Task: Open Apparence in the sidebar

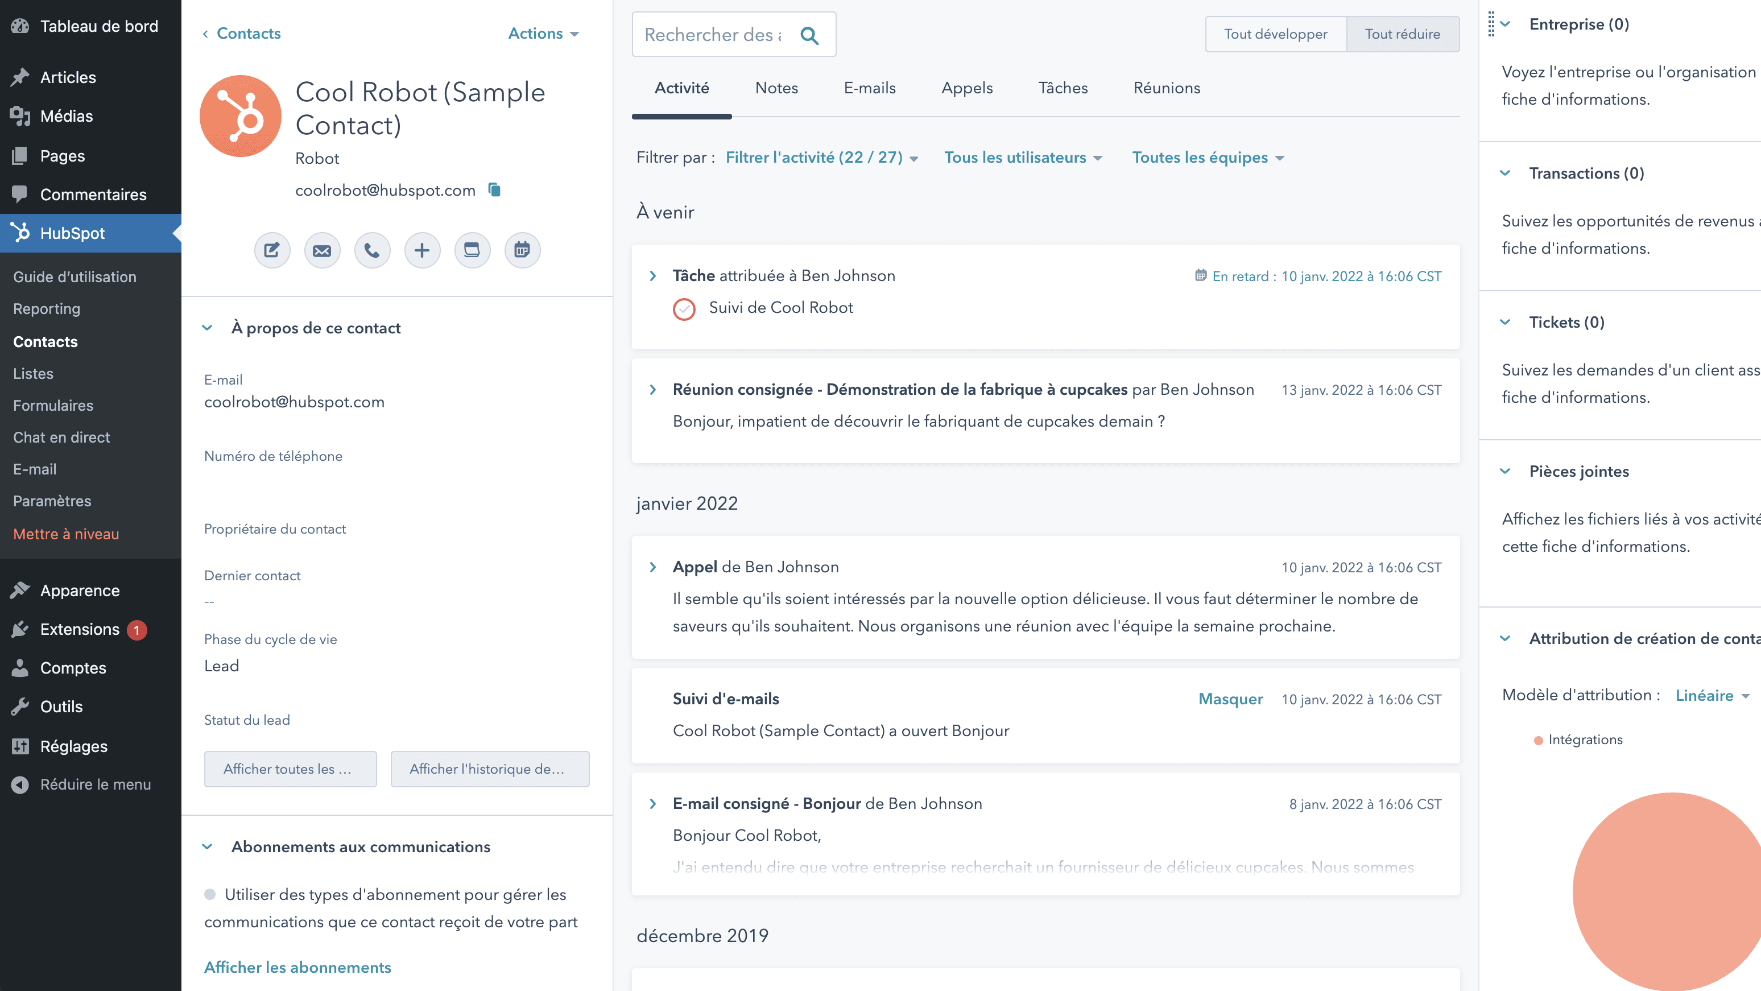Action: (90, 591)
